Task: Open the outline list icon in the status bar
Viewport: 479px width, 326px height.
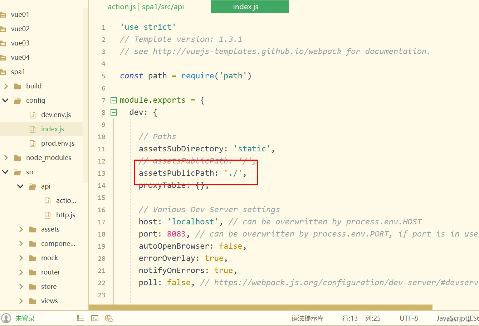Action: click(80, 318)
